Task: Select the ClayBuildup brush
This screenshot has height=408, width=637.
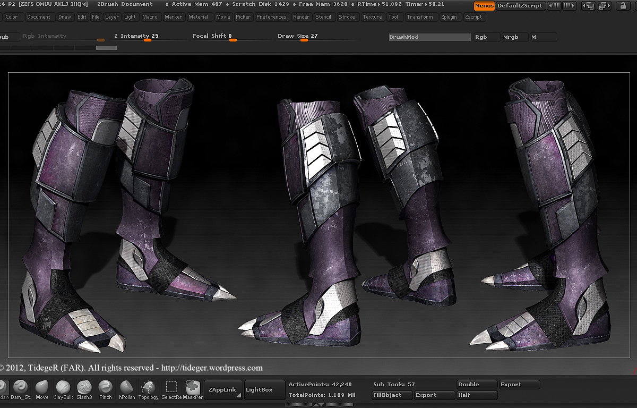Action: point(63,389)
